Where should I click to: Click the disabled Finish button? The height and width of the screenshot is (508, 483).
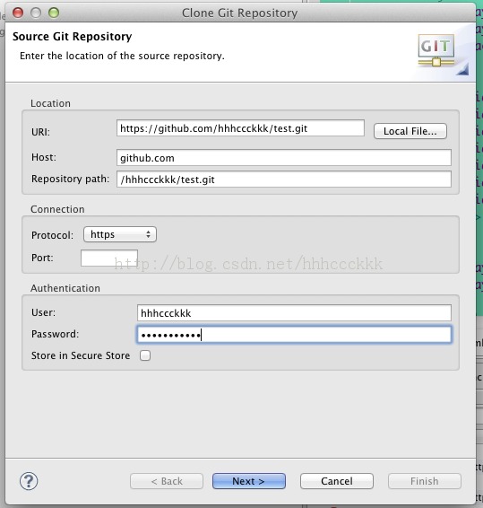(x=425, y=481)
